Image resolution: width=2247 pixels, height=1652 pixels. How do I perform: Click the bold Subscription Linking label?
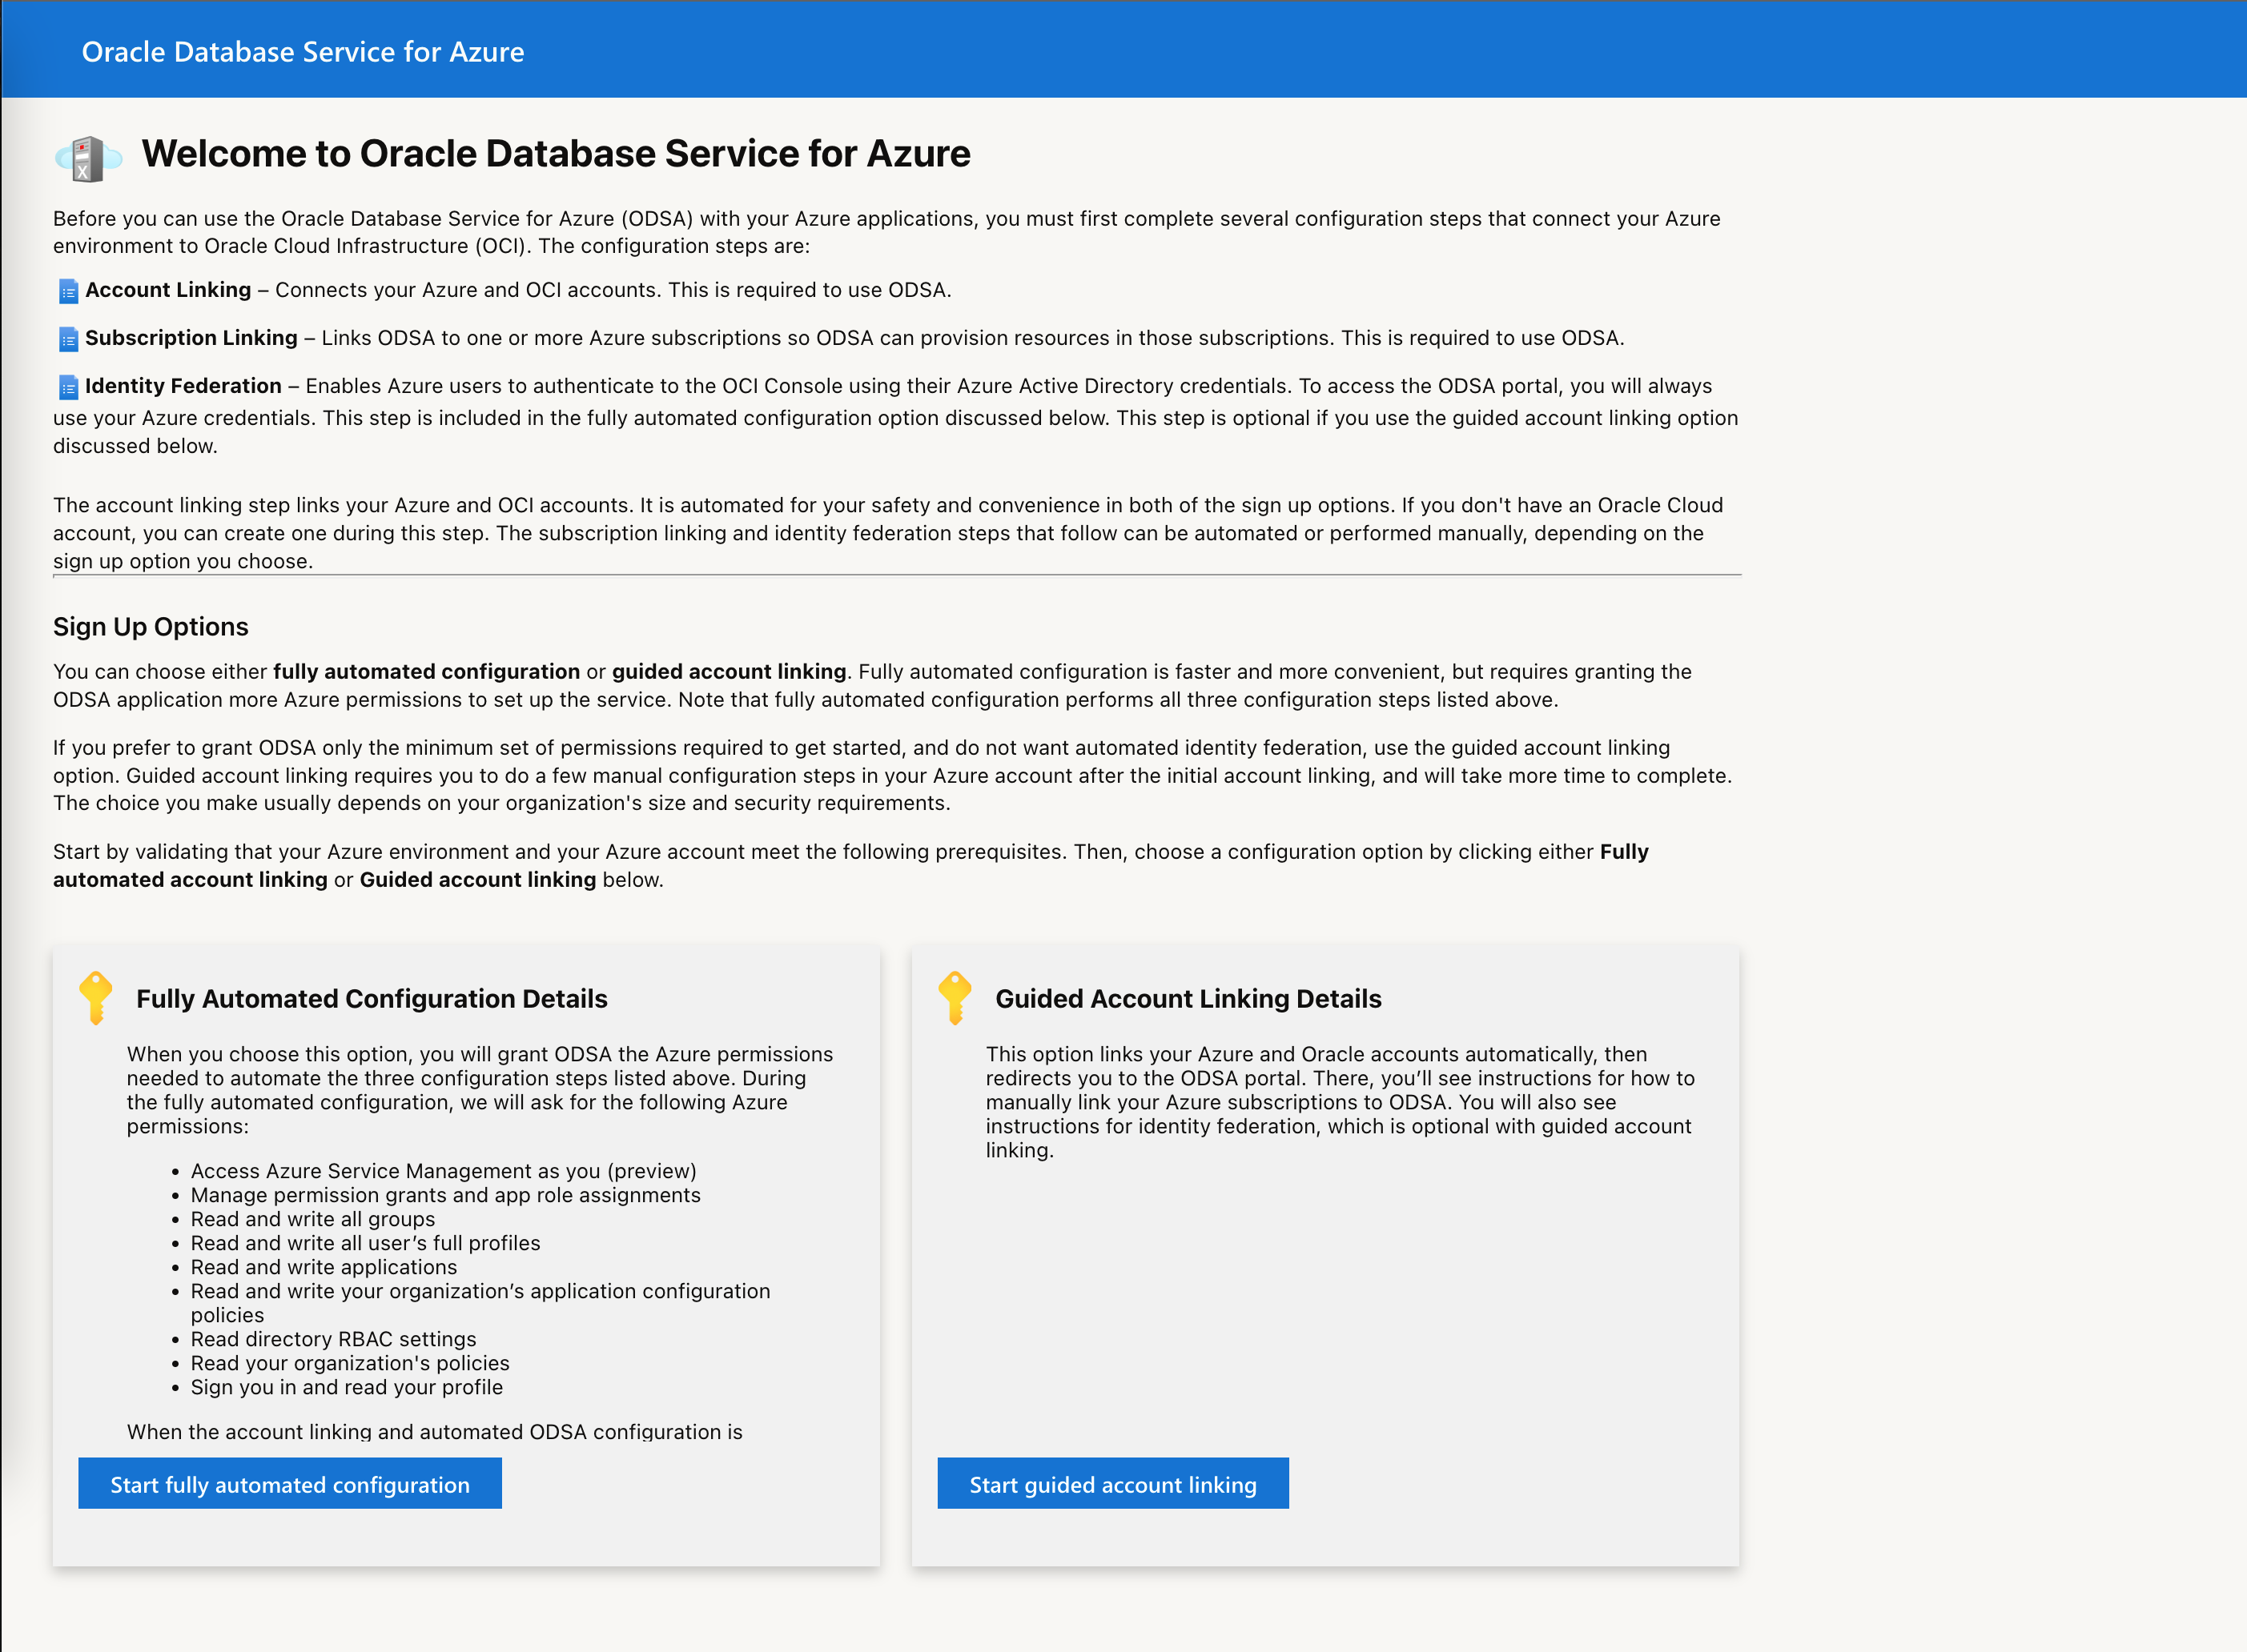(x=191, y=337)
